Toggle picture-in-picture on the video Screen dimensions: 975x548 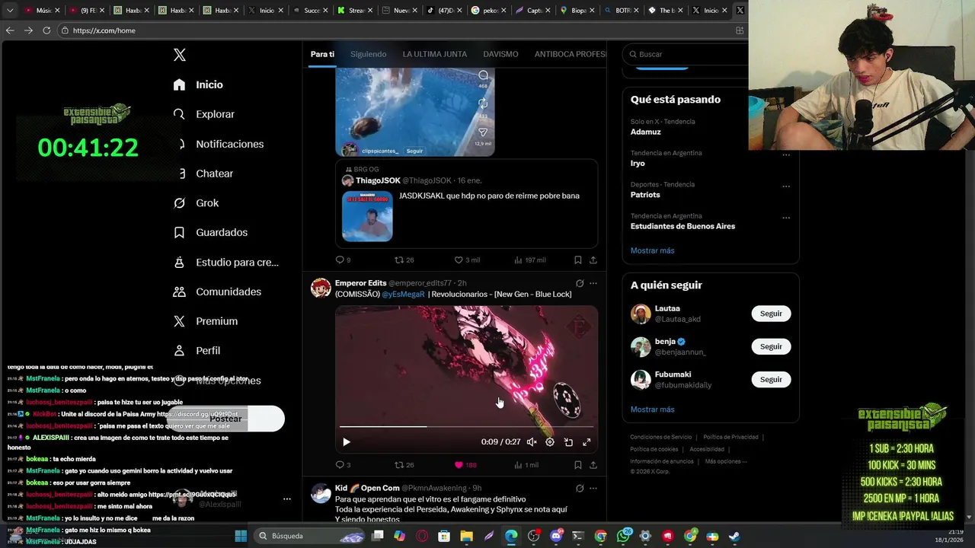(x=568, y=442)
